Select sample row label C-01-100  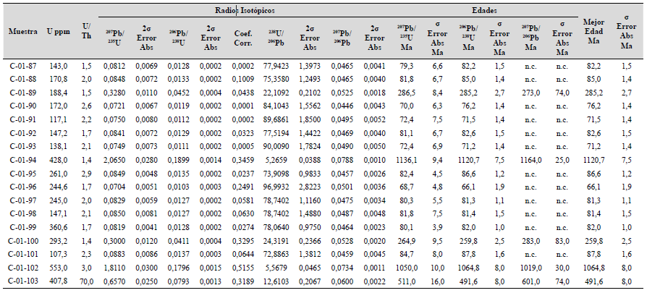pos(23,239)
